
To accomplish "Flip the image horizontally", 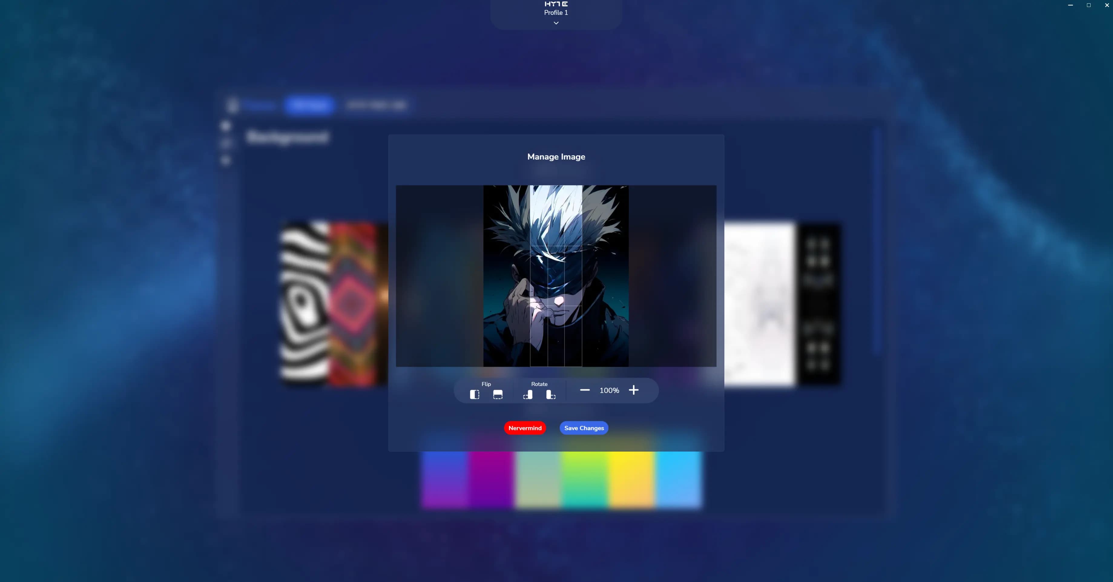I will tap(474, 394).
